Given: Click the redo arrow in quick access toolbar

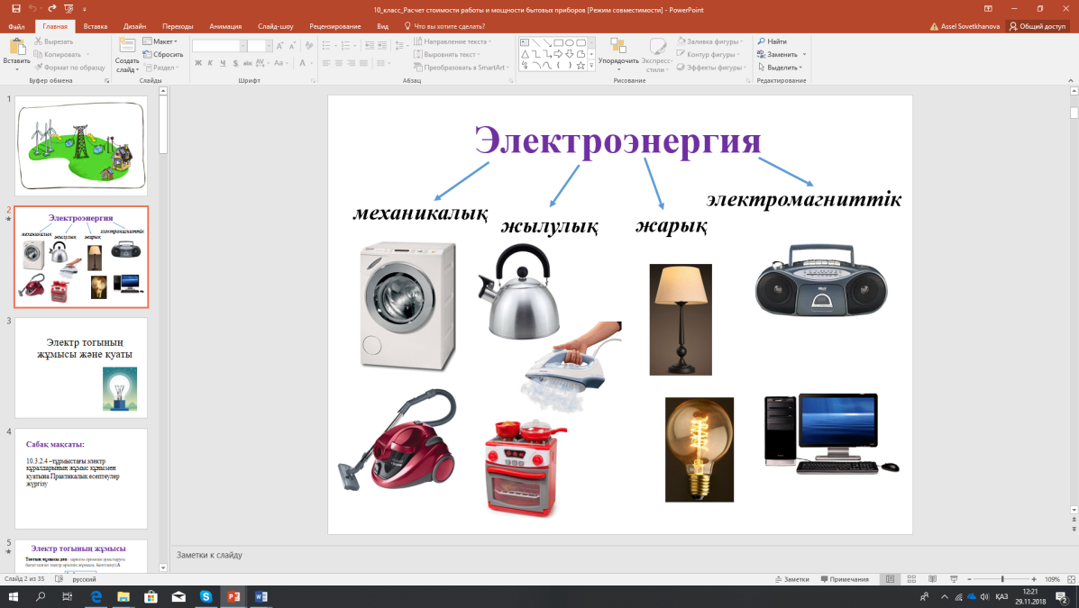Looking at the screenshot, I should tap(50, 8).
